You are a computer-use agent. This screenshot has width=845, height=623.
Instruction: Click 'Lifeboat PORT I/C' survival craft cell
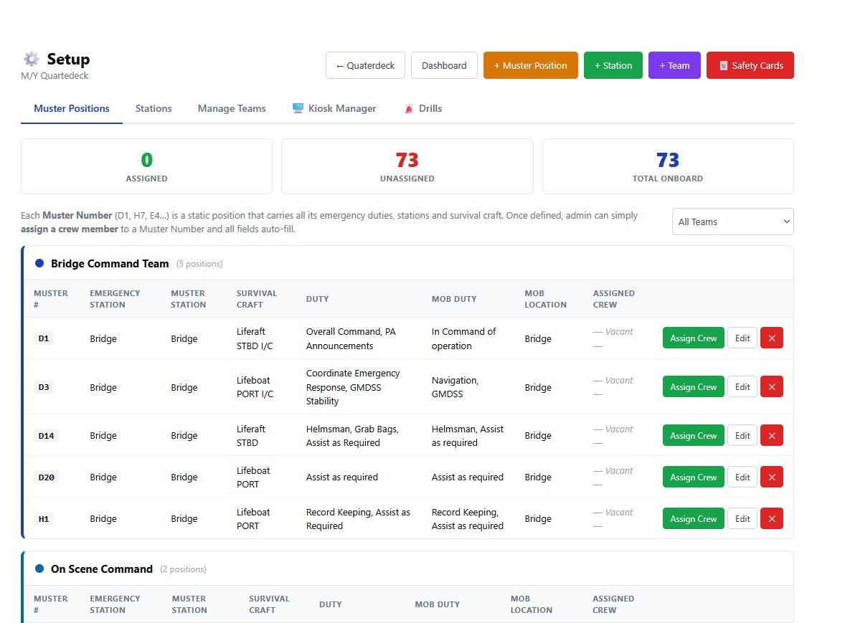pos(255,387)
